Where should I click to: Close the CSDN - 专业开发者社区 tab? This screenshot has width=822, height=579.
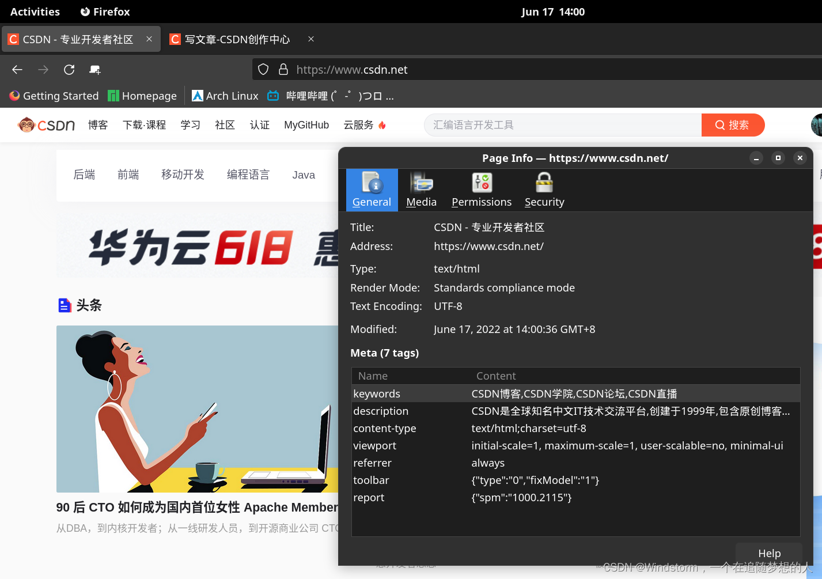(149, 39)
